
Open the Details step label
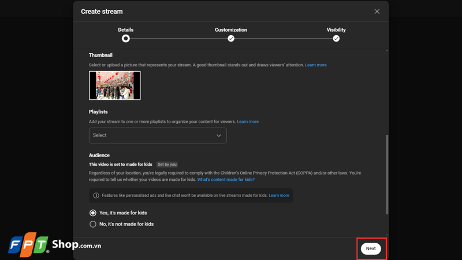(126, 30)
